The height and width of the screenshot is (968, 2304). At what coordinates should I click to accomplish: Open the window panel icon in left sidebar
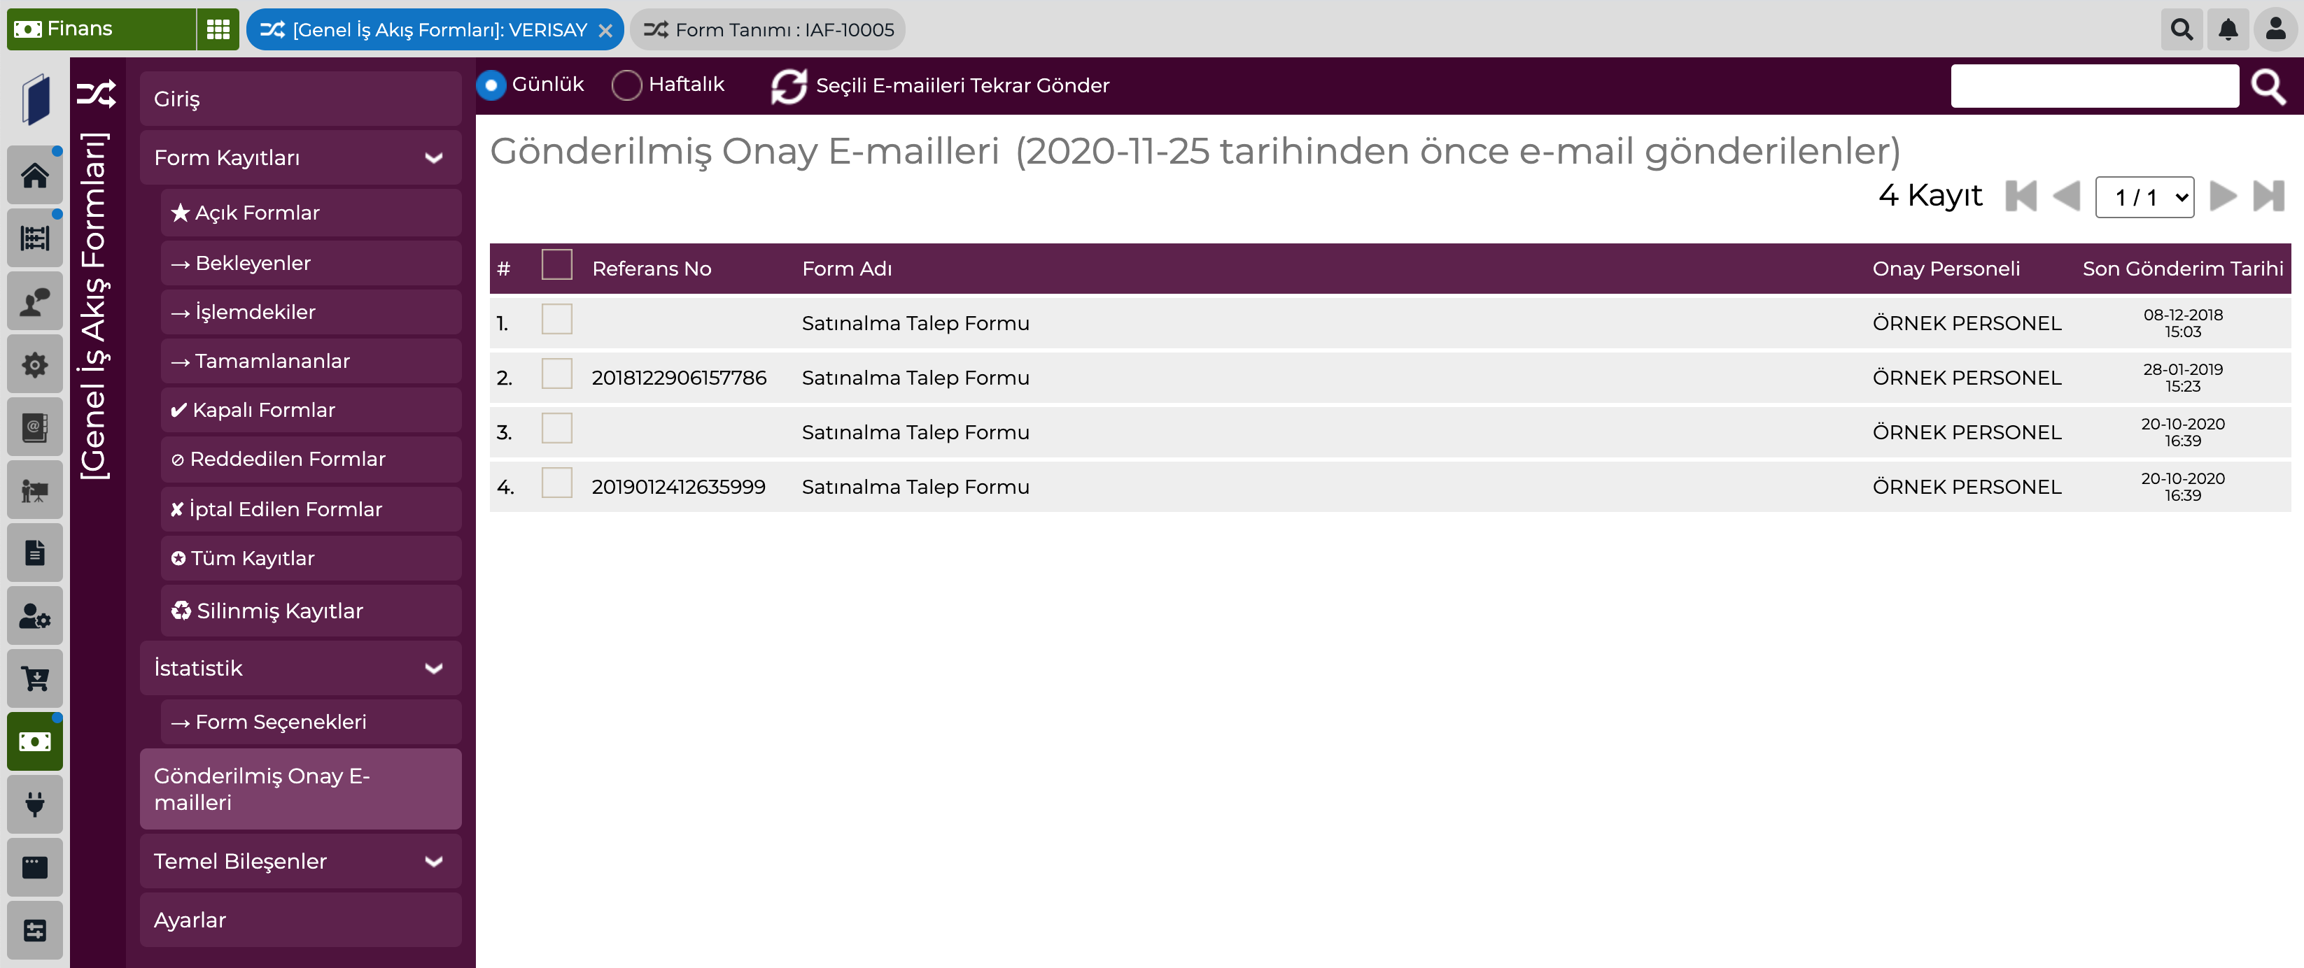tap(35, 867)
